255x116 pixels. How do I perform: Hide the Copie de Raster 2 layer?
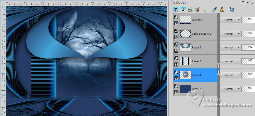(x=176, y=37)
